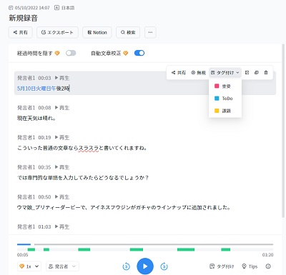Disable the 自動文章校正 switch
This screenshot has height=275, width=286.
139,53
